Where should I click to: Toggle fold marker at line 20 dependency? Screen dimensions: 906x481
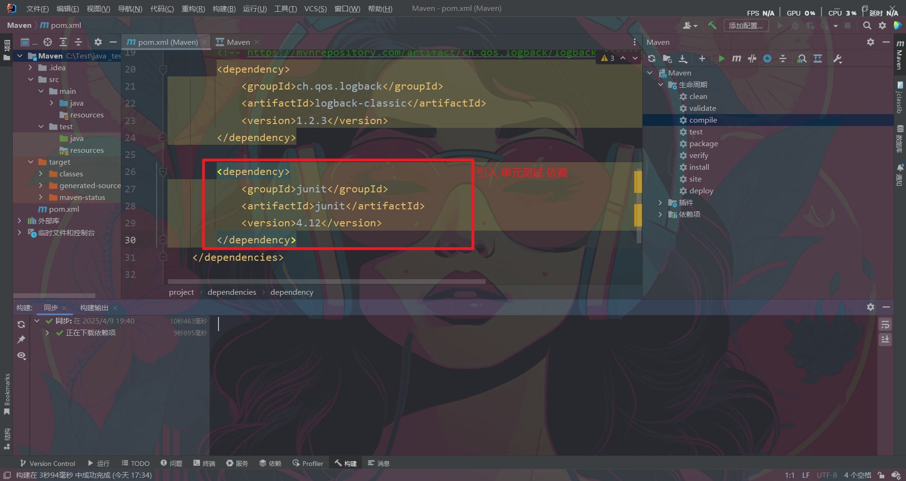point(163,70)
